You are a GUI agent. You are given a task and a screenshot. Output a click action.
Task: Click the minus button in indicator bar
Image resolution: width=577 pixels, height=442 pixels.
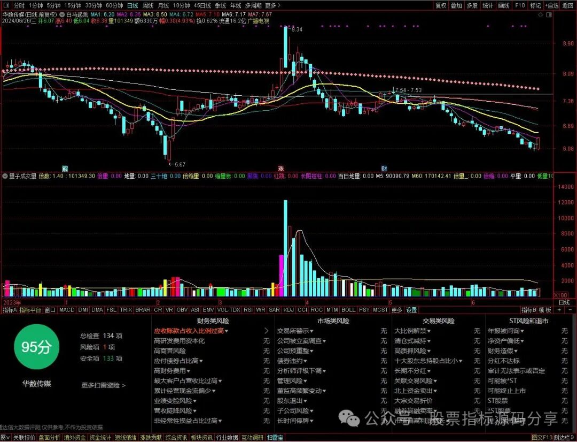pos(571,310)
